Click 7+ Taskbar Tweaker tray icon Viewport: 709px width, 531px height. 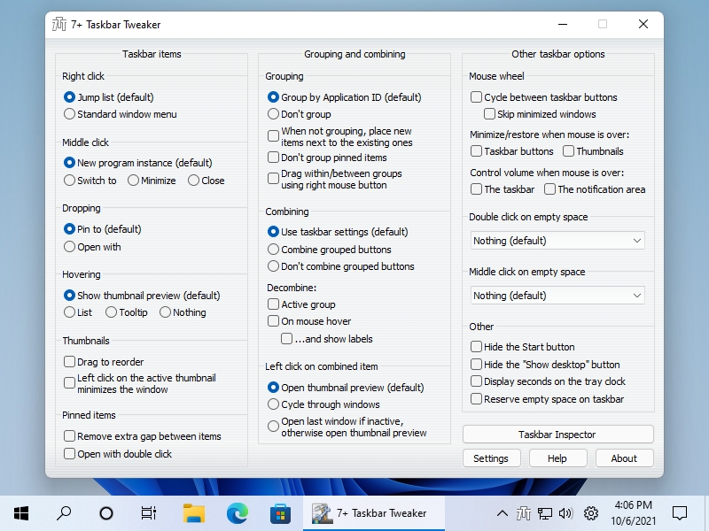click(524, 513)
